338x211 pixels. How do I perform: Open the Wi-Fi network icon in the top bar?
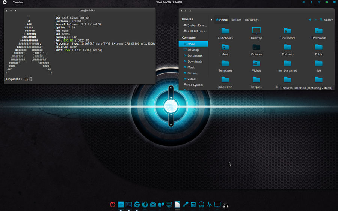(x=319, y=2)
